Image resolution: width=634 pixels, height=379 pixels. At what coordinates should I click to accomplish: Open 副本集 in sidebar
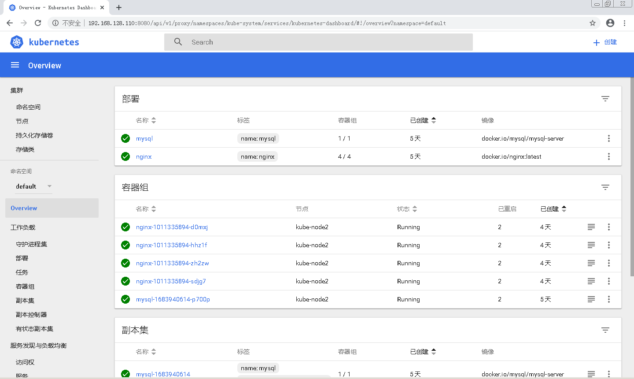click(25, 301)
